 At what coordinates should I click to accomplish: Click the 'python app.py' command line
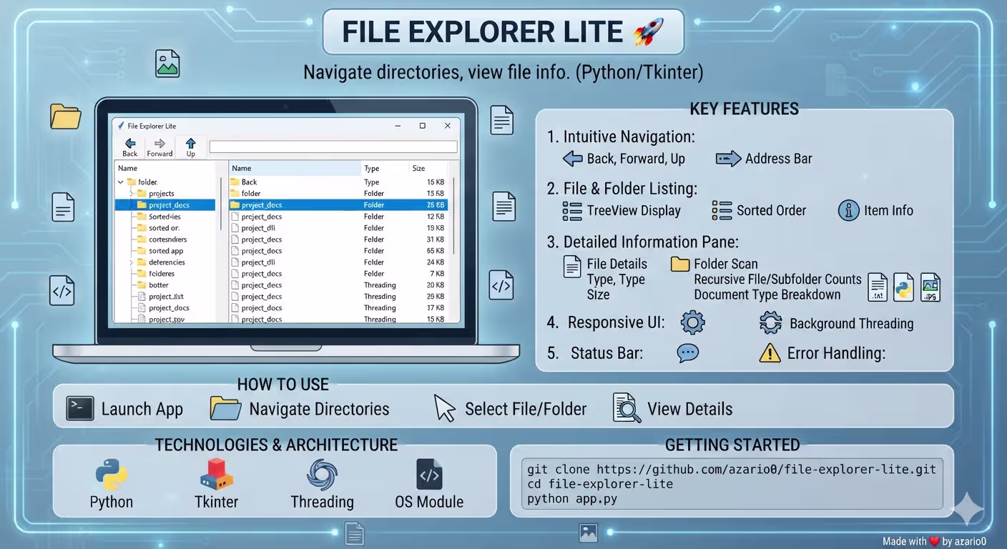tap(572, 499)
